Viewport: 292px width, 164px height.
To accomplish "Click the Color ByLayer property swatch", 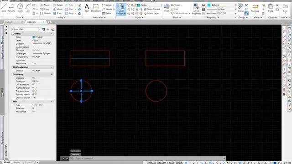I will pos(33,37).
